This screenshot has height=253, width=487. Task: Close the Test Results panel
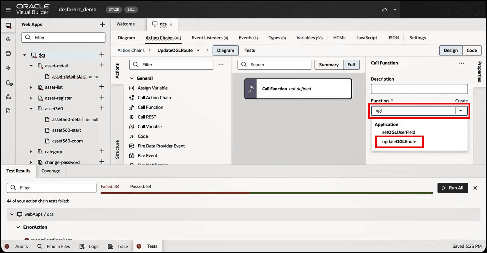coord(475,188)
